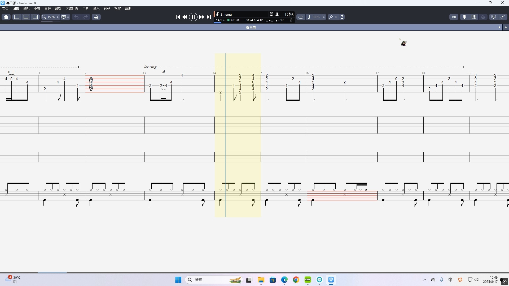
Task: Open the 音轨 menu
Action: pyautogui.click(x=27, y=9)
